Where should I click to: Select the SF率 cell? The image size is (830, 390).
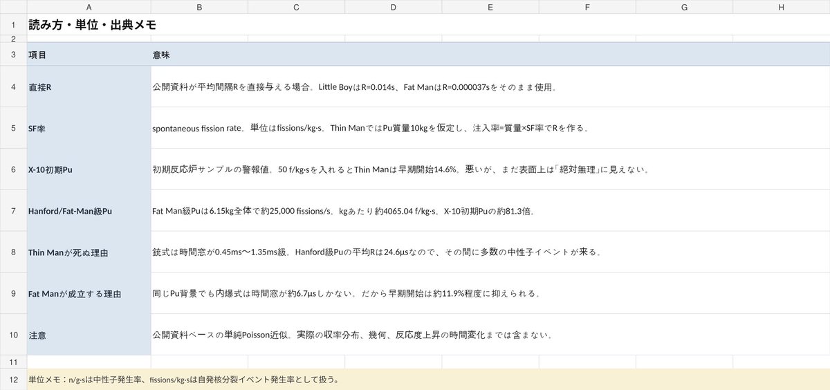pos(89,128)
